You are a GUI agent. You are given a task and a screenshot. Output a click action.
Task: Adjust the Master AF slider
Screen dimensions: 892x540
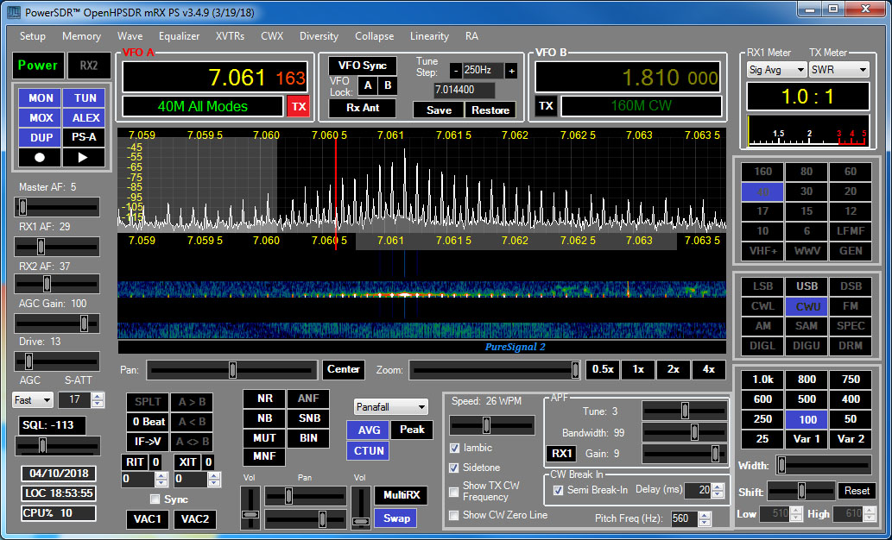tap(57, 208)
